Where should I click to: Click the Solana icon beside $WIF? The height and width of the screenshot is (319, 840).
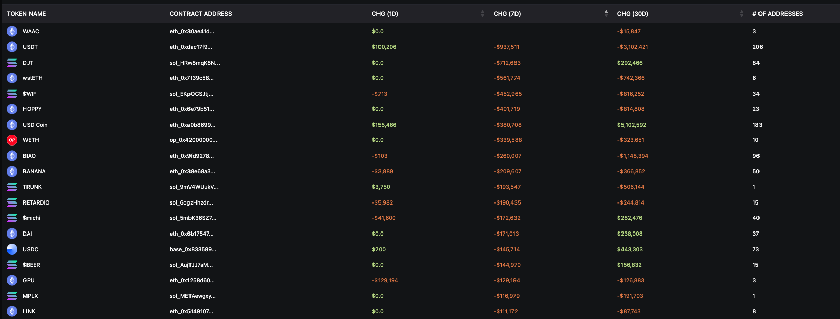[x=12, y=94]
